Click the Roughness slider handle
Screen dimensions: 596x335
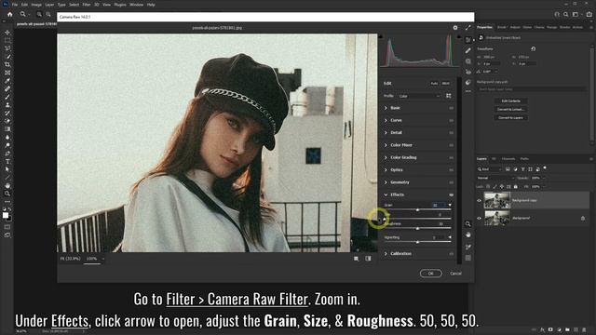tap(417, 229)
